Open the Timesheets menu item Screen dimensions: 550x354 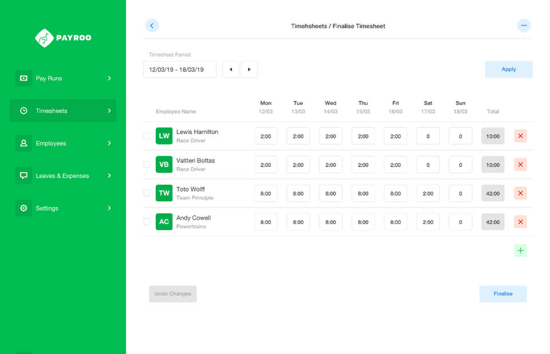pos(63,110)
